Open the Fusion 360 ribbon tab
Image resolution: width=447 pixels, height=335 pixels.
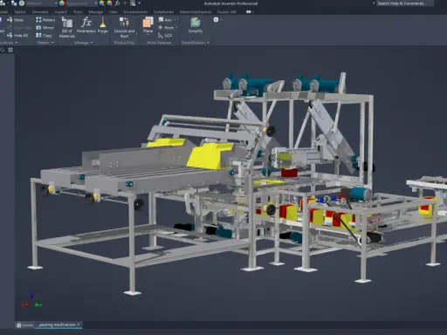click(x=227, y=12)
